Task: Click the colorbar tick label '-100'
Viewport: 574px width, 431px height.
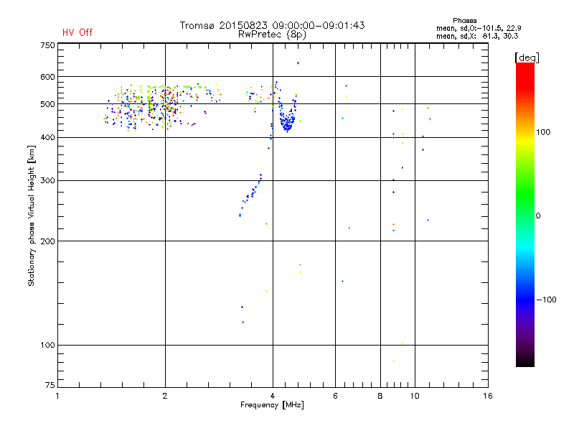Action: pyautogui.click(x=546, y=300)
